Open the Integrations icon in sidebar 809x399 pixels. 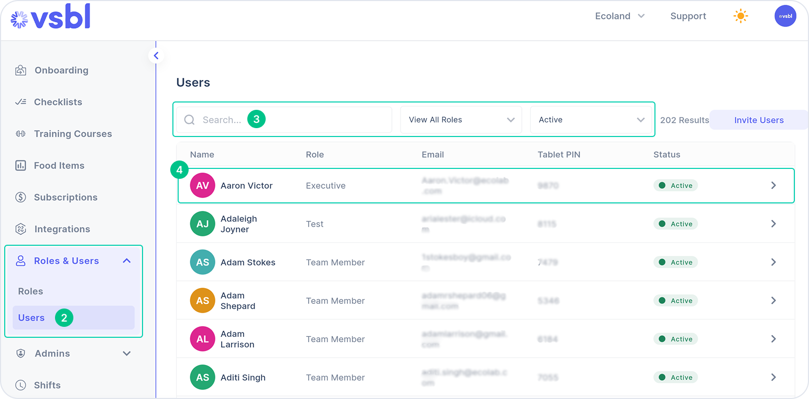(x=20, y=229)
